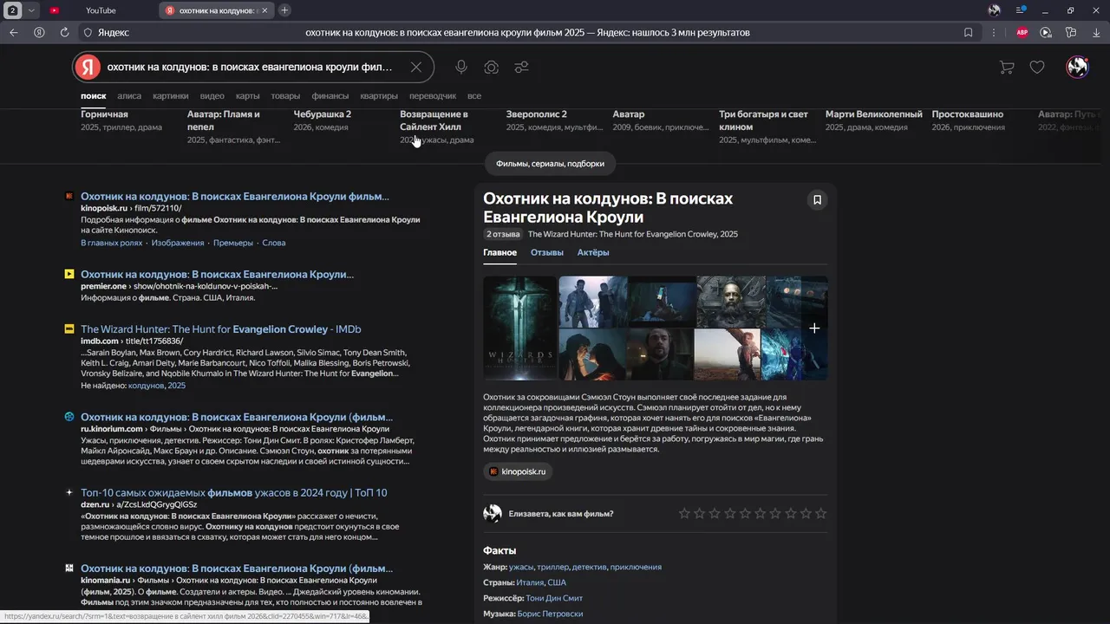The width and height of the screenshot is (1110, 624).
Task: Open the dzen.ru Топ-10 horror result
Action: [x=234, y=493]
